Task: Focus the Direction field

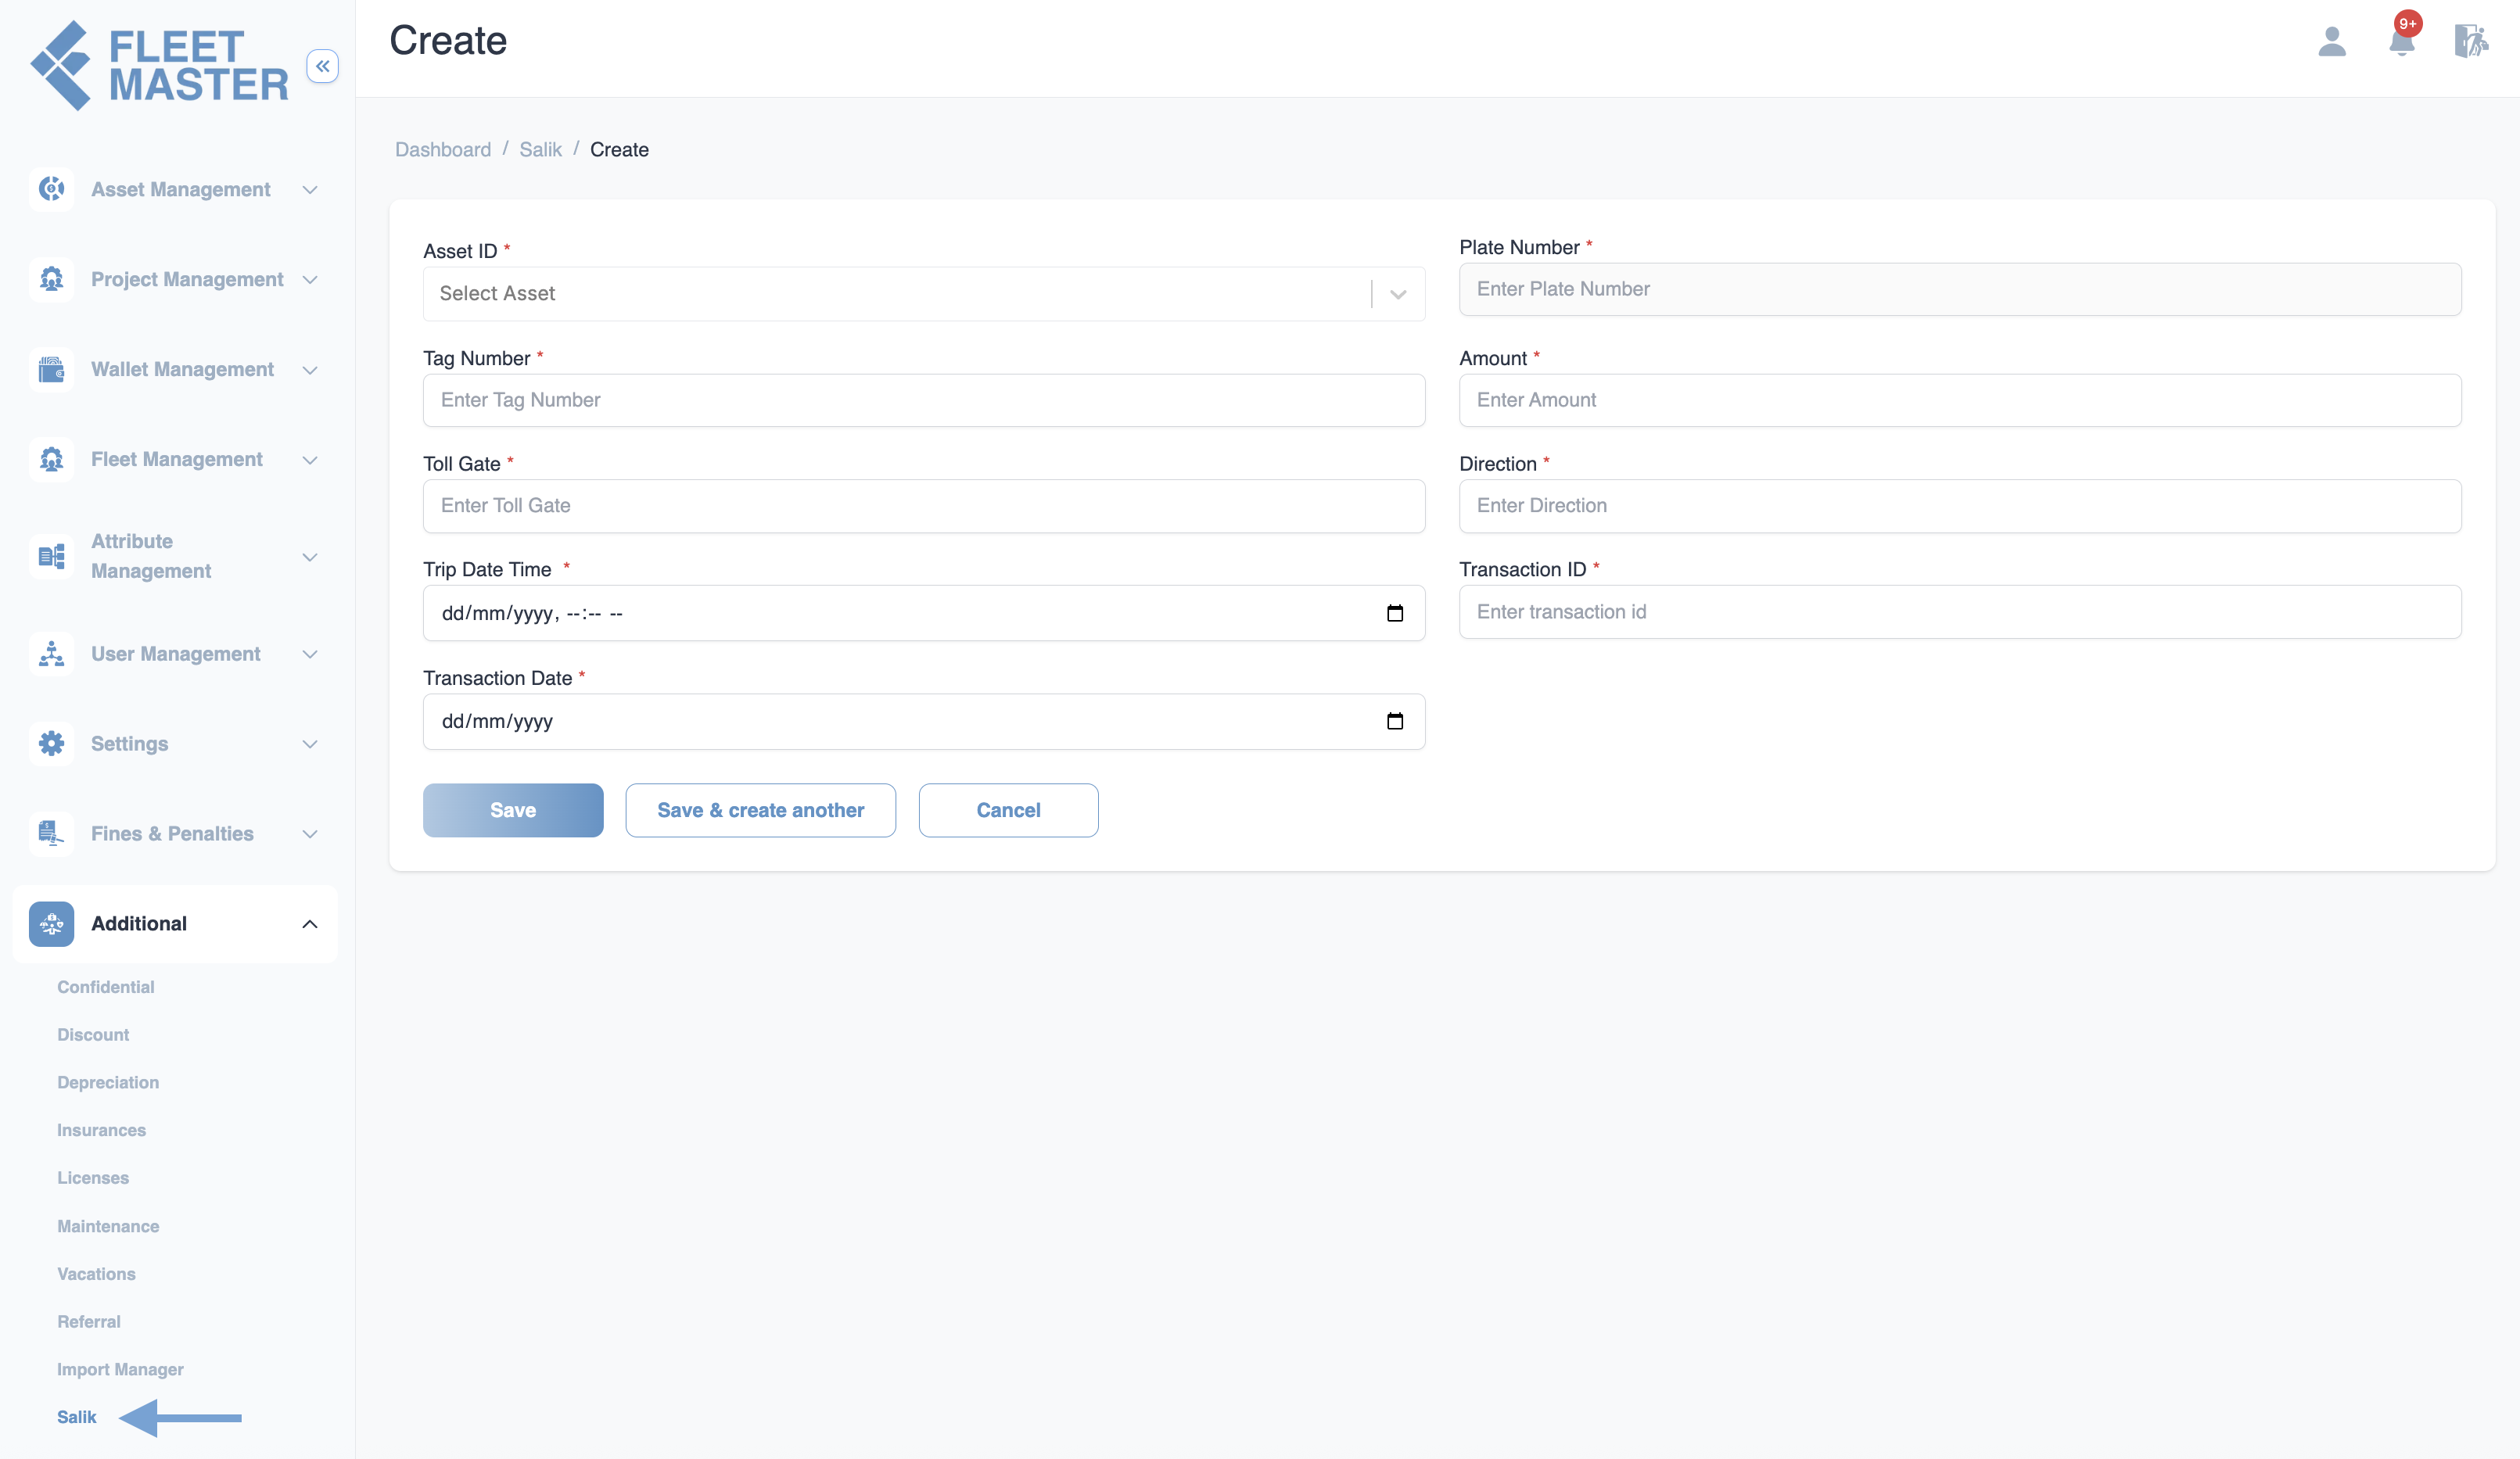Action: 1960,506
